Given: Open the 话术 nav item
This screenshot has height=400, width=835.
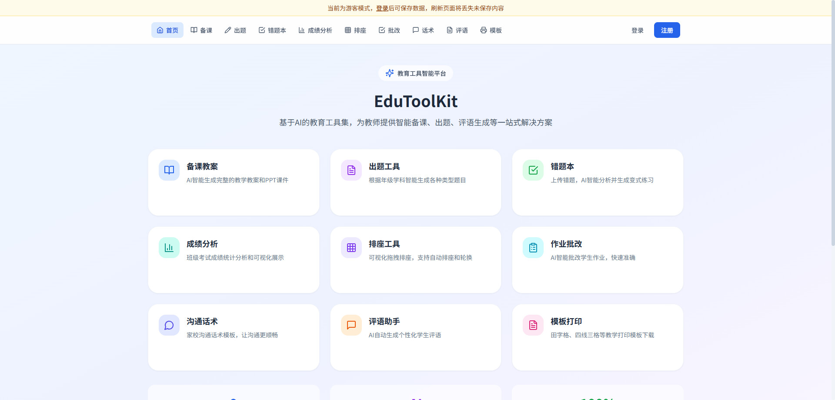Looking at the screenshot, I should click(423, 30).
